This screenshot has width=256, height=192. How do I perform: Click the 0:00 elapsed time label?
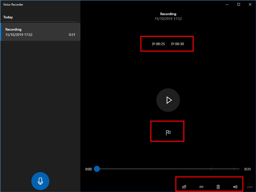pos(88,169)
